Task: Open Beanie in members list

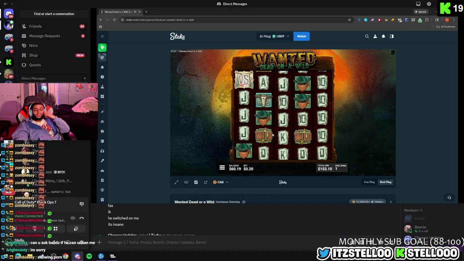Action: click(430, 229)
